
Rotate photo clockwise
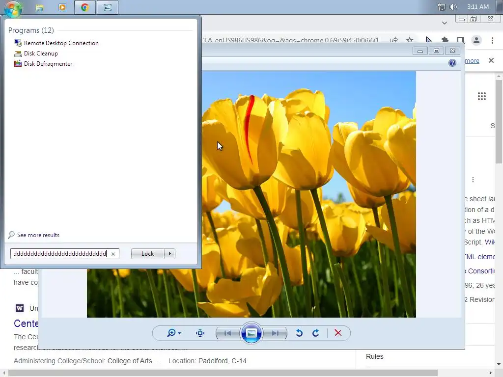coord(316,333)
